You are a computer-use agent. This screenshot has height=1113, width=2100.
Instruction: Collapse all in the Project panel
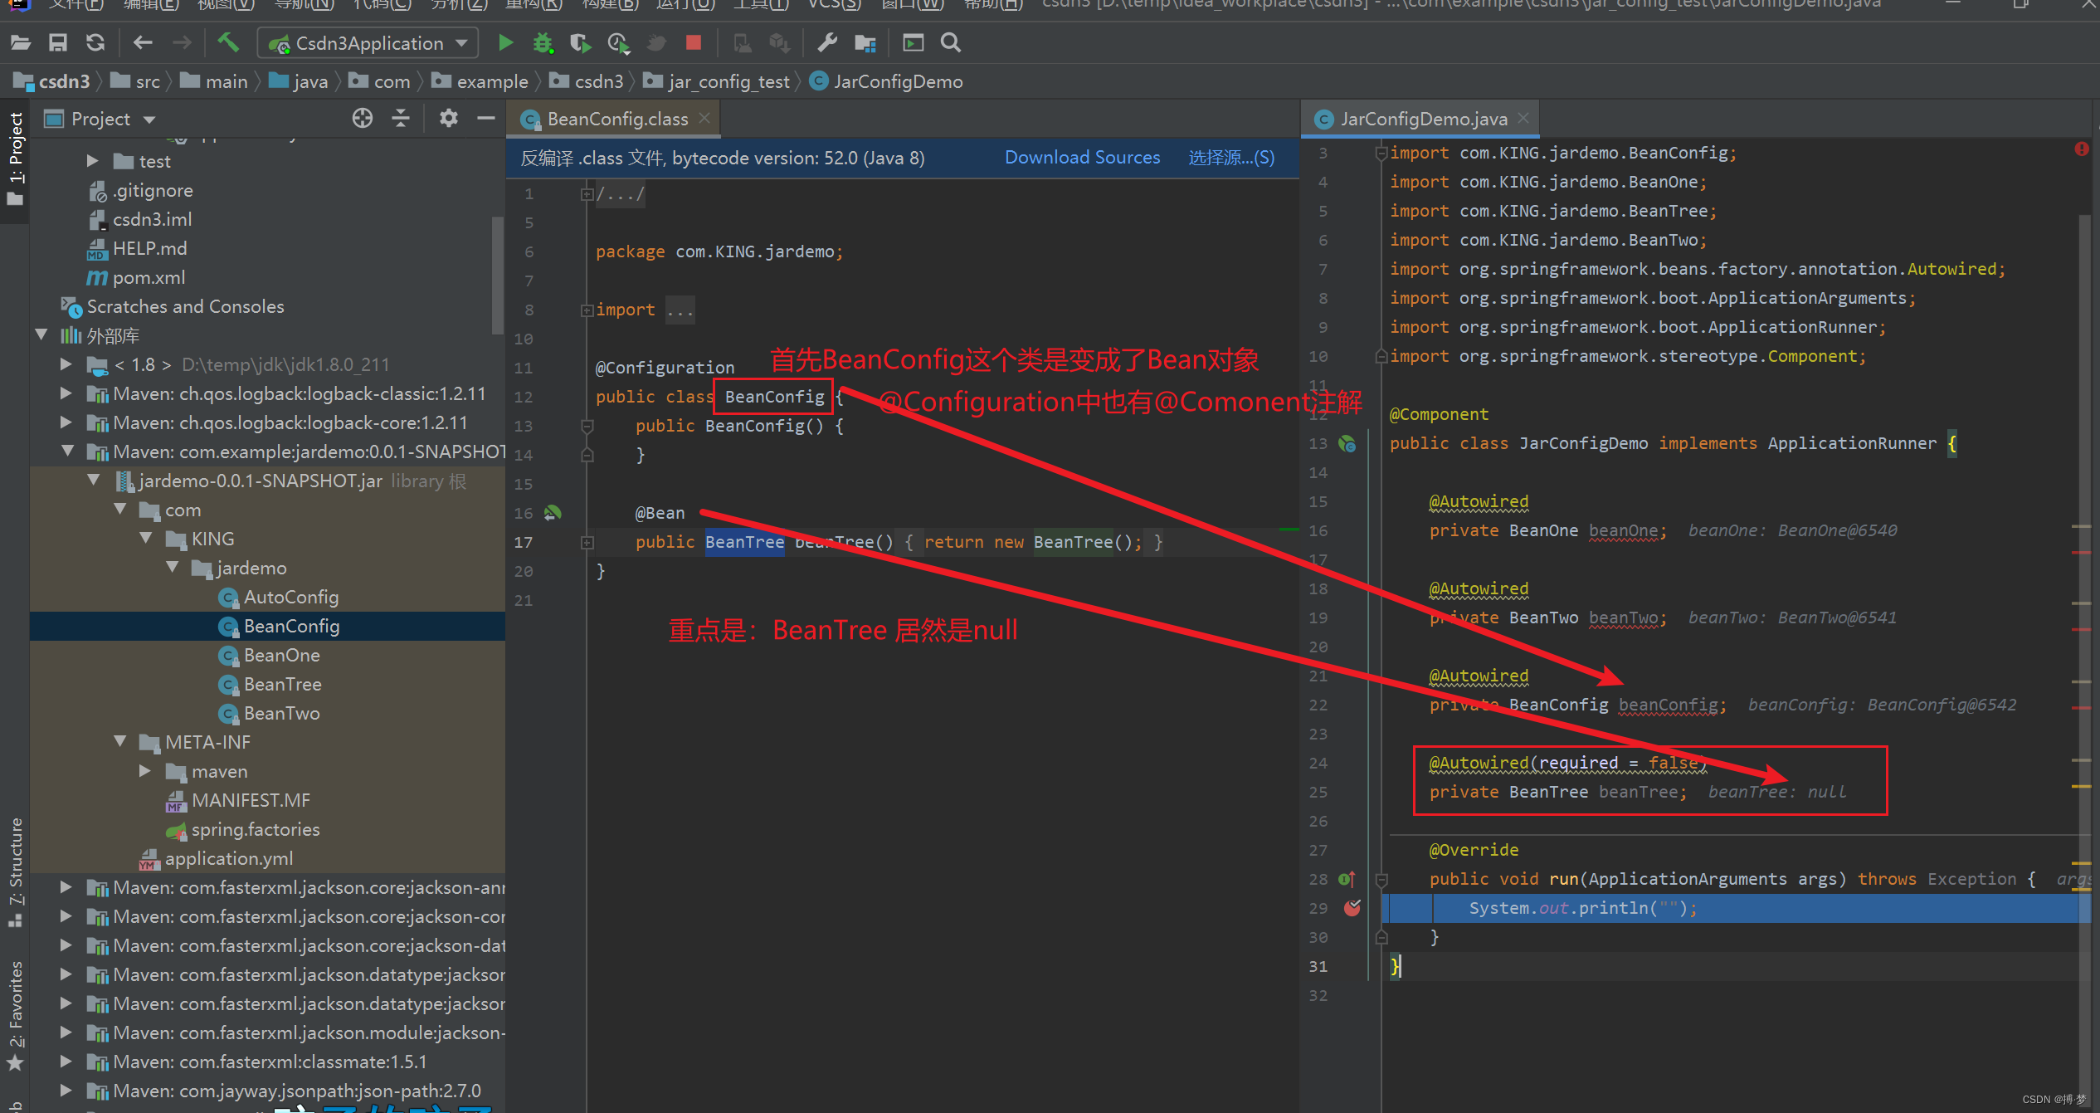(x=401, y=119)
